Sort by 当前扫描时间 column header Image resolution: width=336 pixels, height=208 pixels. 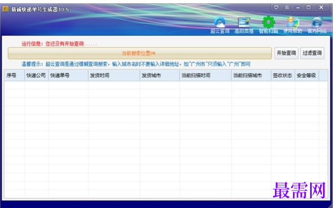click(206, 75)
